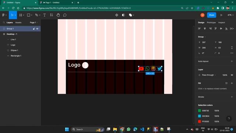236x133 pixels.
Task: Open the Prototype tab
Action: 211,23
